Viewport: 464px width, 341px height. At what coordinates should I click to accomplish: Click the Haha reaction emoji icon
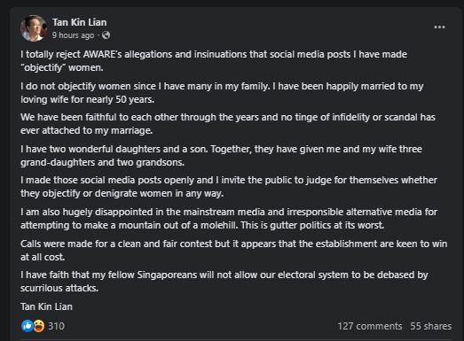coord(39,326)
